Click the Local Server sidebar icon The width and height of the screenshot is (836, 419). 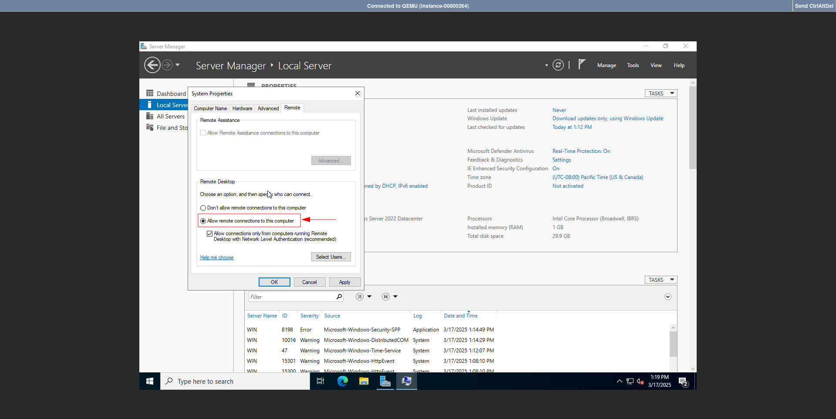coord(149,105)
